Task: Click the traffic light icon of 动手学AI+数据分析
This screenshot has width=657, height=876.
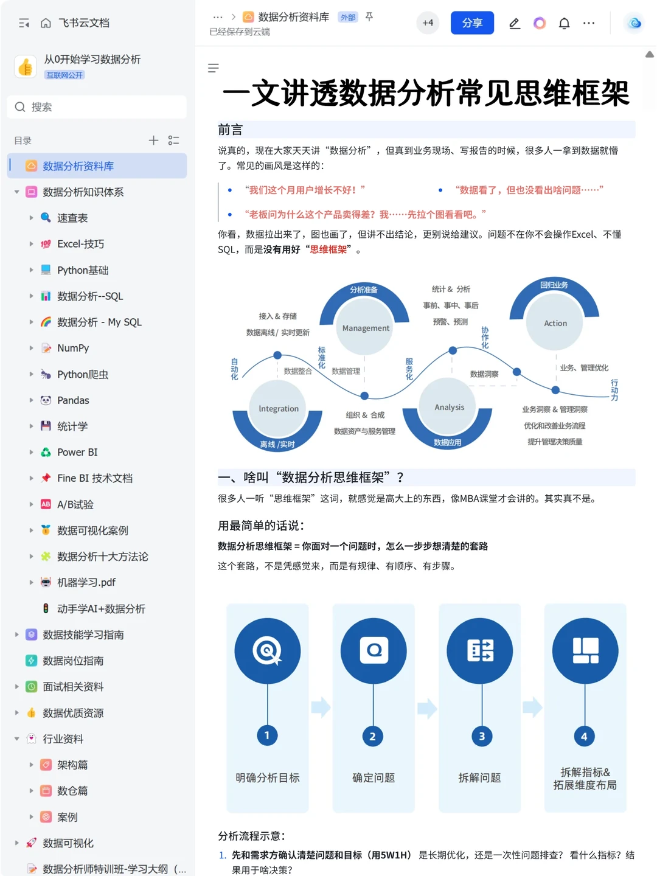Action: (x=46, y=608)
